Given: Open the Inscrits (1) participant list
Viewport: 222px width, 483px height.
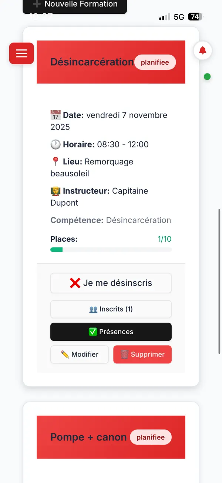Looking at the screenshot, I should 111,309.
